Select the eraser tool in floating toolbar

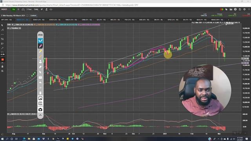pos(40,67)
